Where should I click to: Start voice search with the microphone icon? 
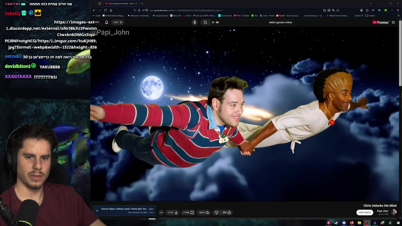(x=195, y=22)
